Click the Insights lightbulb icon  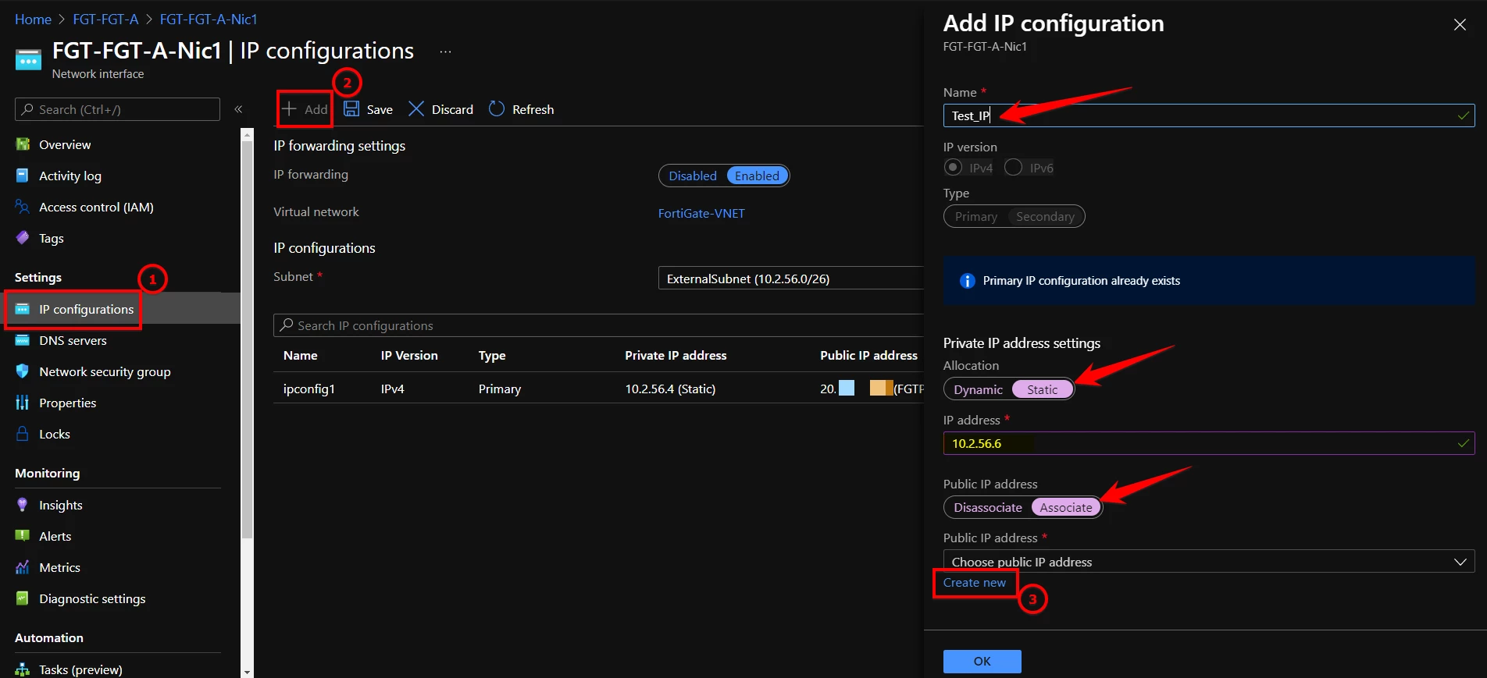tap(23, 505)
